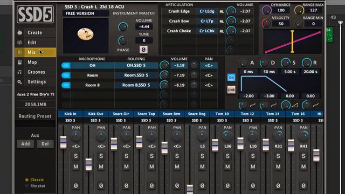Click ML button for Crash Edge
The height and width of the screenshot is (194, 345).
click(222, 11)
